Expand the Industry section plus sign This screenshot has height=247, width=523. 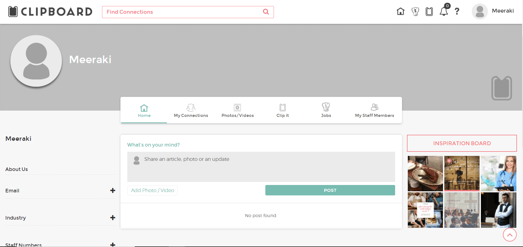(x=113, y=218)
